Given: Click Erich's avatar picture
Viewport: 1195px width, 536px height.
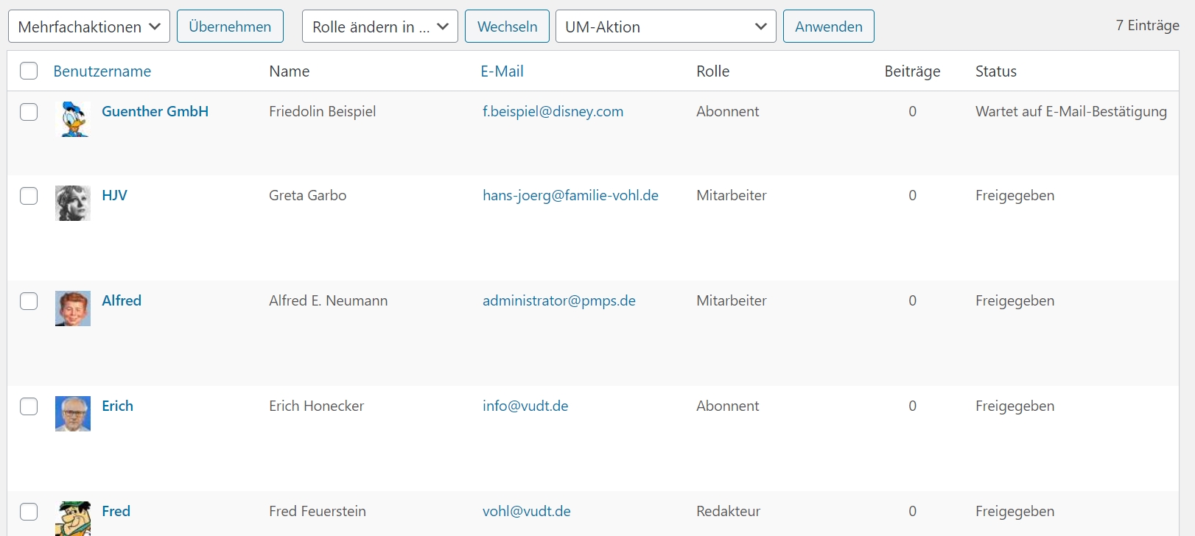Looking at the screenshot, I should (73, 414).
